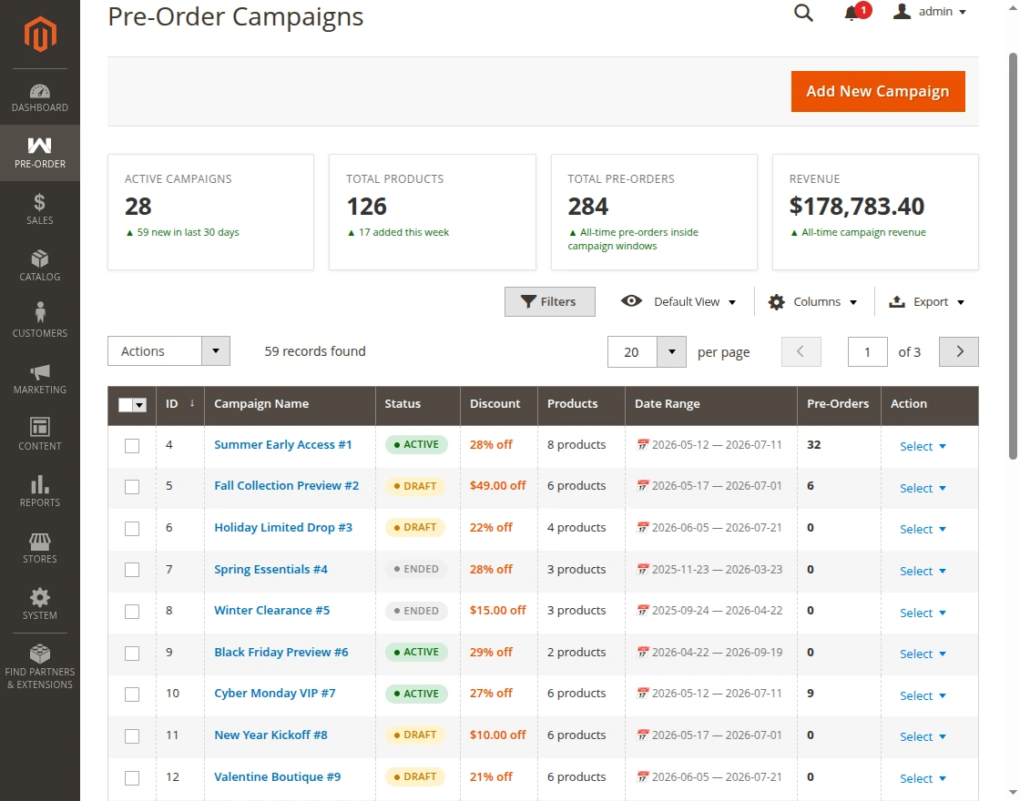Open Select action for Fall Collection Preview #2
1020x801 pixels.
pyautogui.click(x=923, y=488)
